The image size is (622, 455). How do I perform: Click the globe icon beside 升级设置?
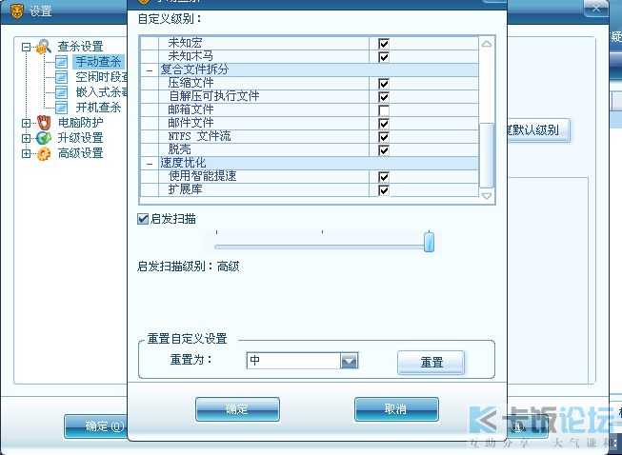pyautogui.click(x=44, y=138)
